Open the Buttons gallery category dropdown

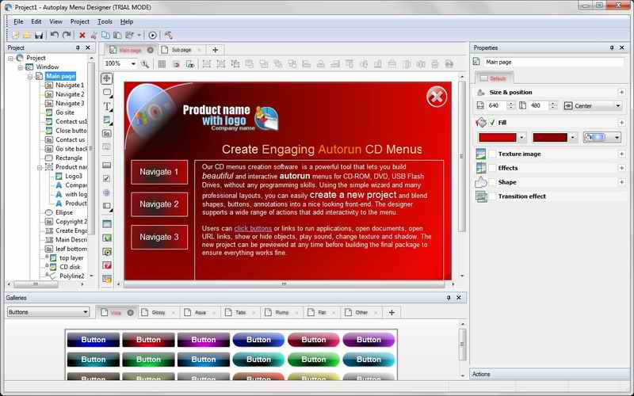pos(85,312)
